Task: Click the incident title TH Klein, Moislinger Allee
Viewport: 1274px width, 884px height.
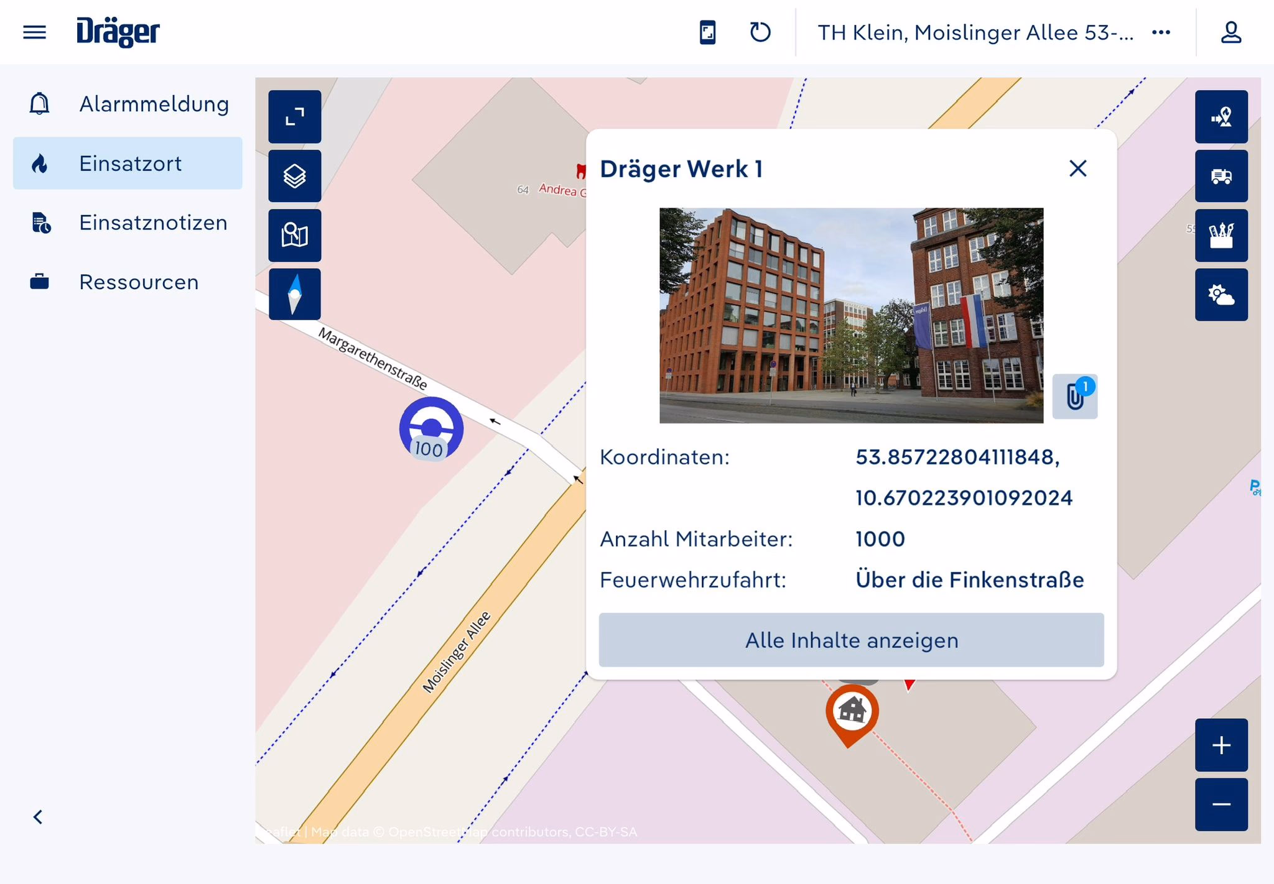Action: tap(975, 32)
